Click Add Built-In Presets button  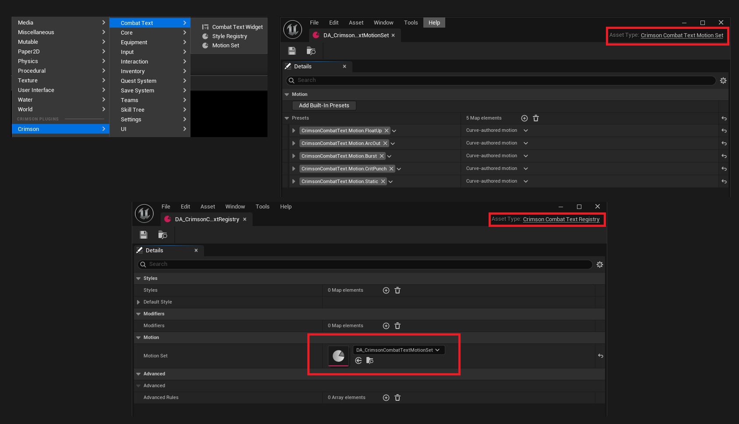(x=324, y=106)
